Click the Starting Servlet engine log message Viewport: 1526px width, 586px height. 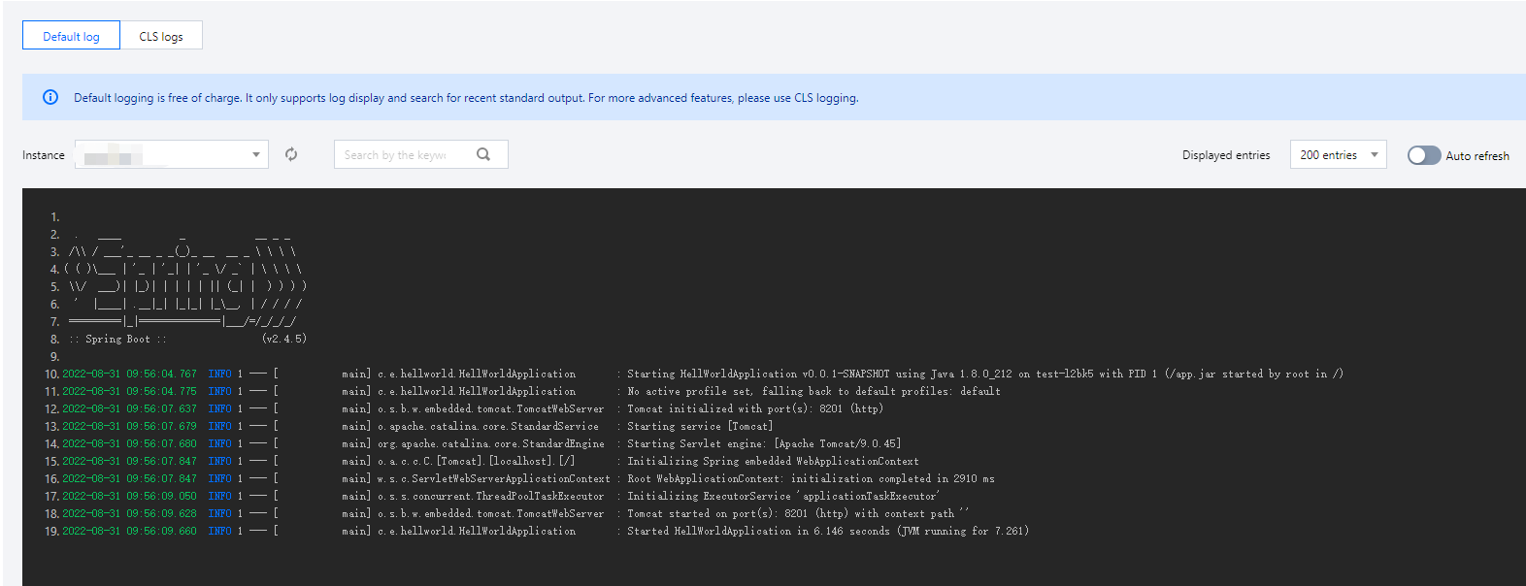pos(764,443)
